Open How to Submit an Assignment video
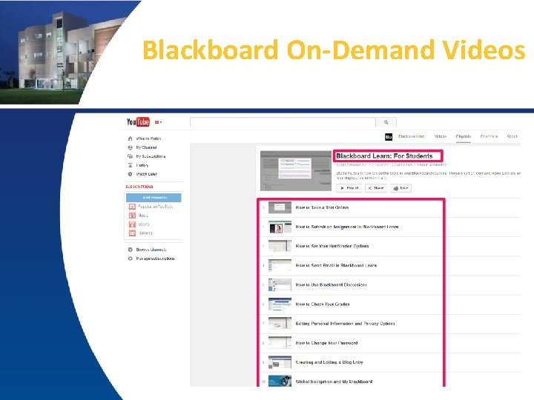 click(347, 227)
